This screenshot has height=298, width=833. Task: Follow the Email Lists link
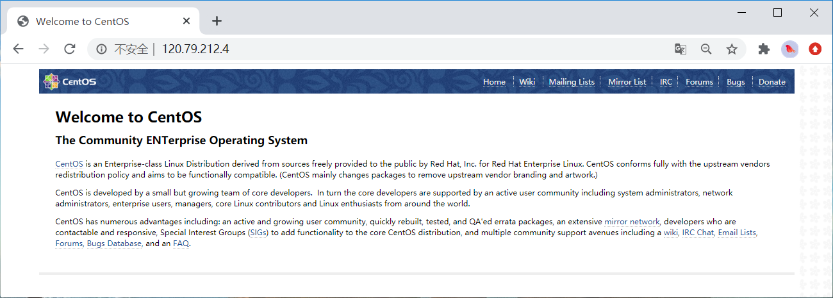tap(737, 233)
